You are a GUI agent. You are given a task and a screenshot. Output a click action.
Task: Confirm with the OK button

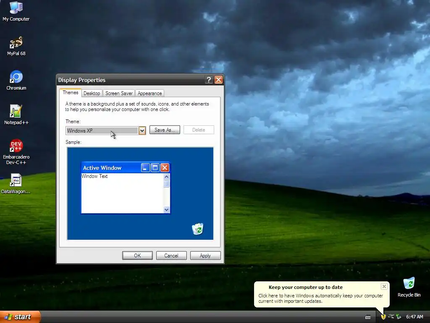[x=137, y=255]
